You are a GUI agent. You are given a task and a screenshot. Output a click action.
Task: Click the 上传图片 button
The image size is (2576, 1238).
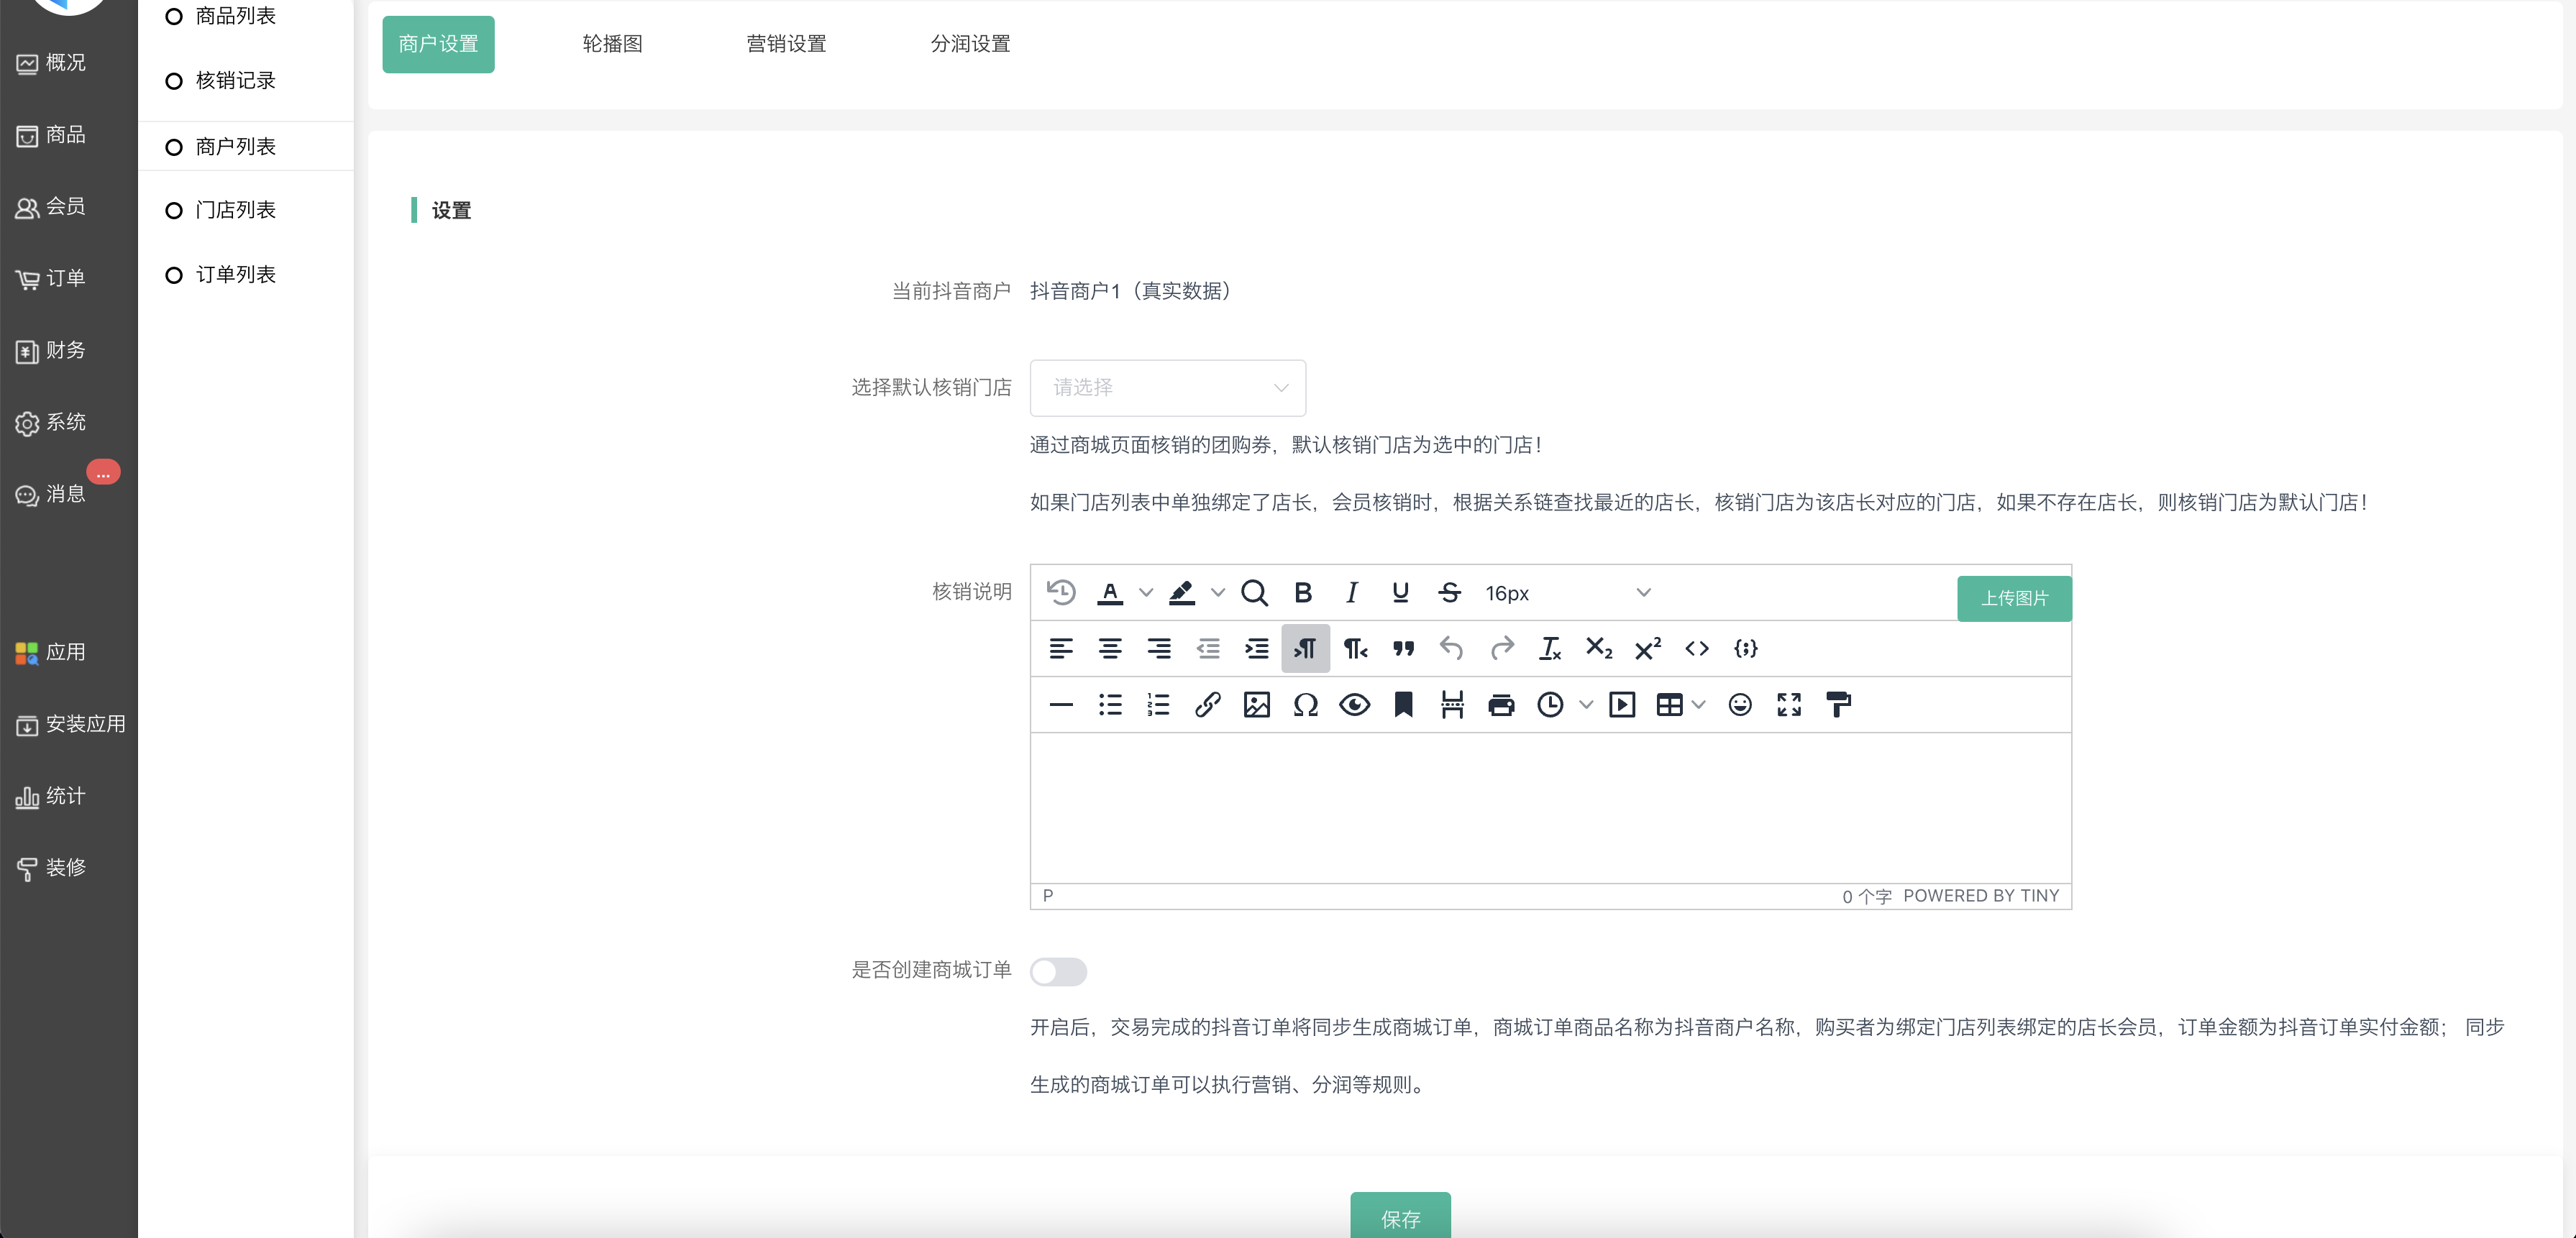click(x=2014, y=598)
